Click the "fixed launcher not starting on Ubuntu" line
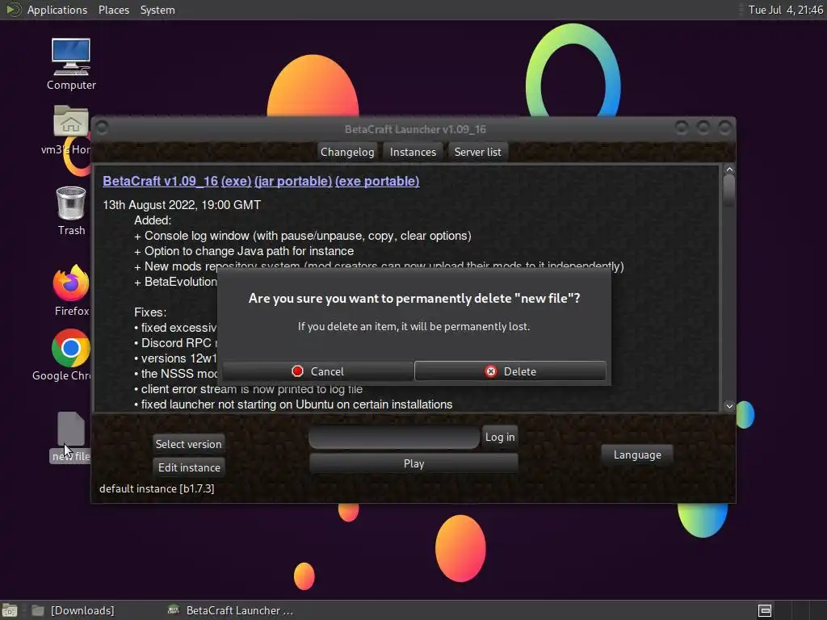The width and height of the screenshot is (827, 620). (x=293, y=404)
